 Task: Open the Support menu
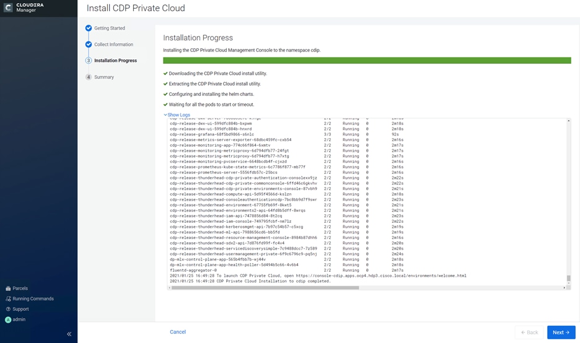click(20, 309)
